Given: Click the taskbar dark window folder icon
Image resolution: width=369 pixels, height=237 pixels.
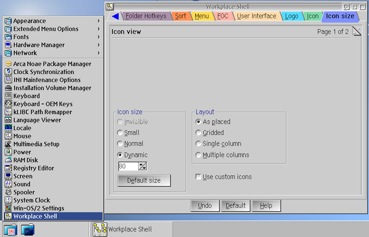Looking at the screenshot, I should click(x=28, y=230).
